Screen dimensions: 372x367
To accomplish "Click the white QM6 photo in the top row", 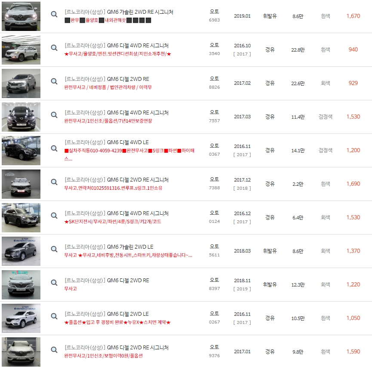I will coord(21,16).
